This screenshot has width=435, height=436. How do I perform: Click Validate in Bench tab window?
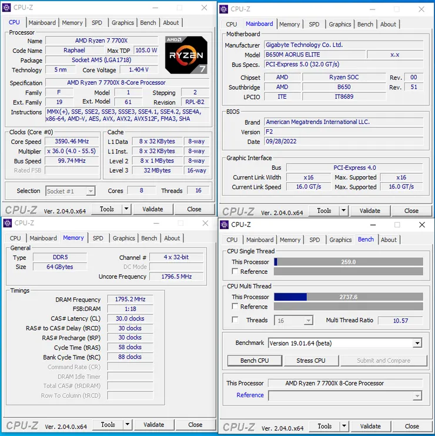pos(370,426)
